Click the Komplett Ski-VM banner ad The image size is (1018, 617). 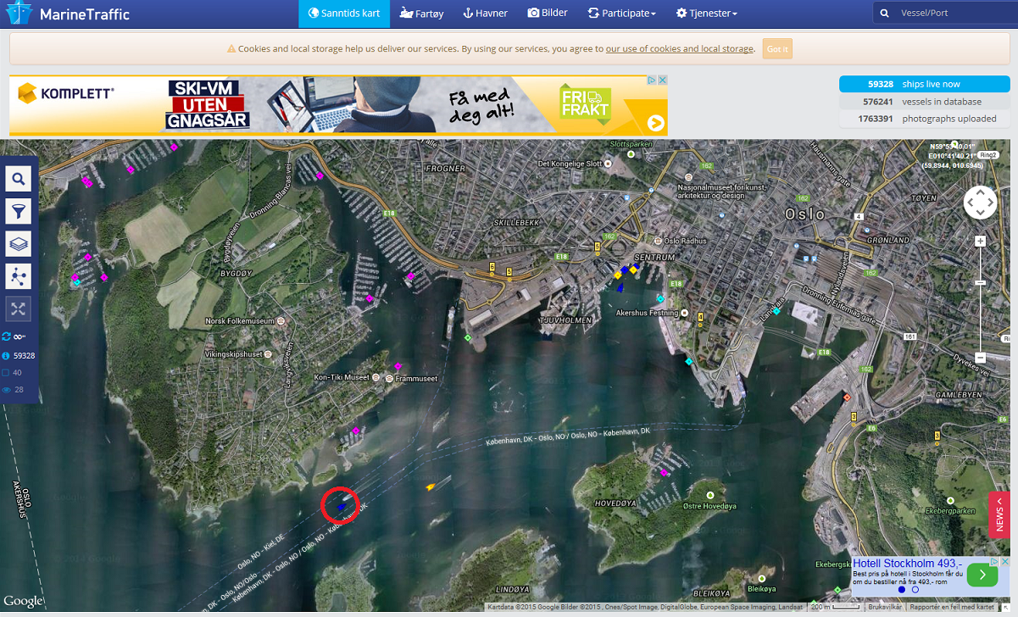coord(338,105)
